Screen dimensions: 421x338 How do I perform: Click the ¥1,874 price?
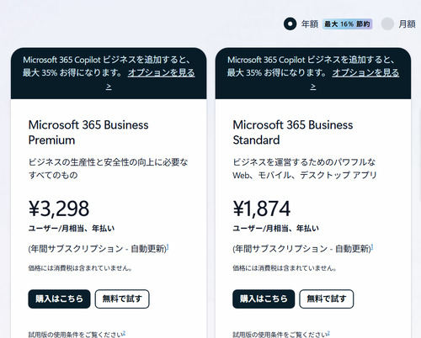(x=262, y=209)
